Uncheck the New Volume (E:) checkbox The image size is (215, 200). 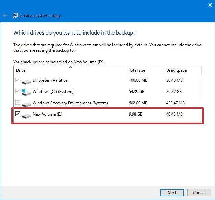[18, 114]
